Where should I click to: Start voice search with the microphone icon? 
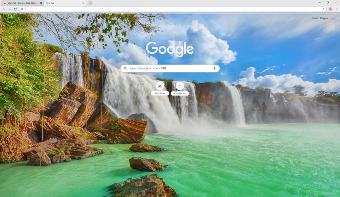point(214,68)
